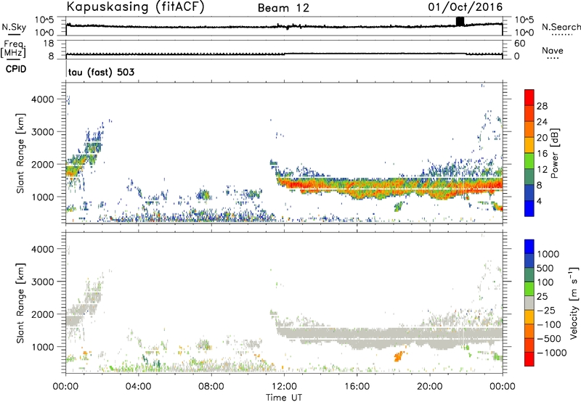Click the −500 tick on the Velocity colorbar
The height and width of the screenshot is (402, 581).
[x=549, y=338]
